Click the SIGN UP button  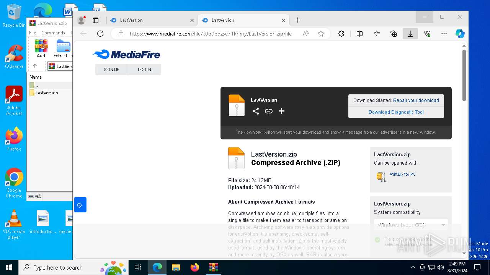pyautogui.click(x=111, y=70)
